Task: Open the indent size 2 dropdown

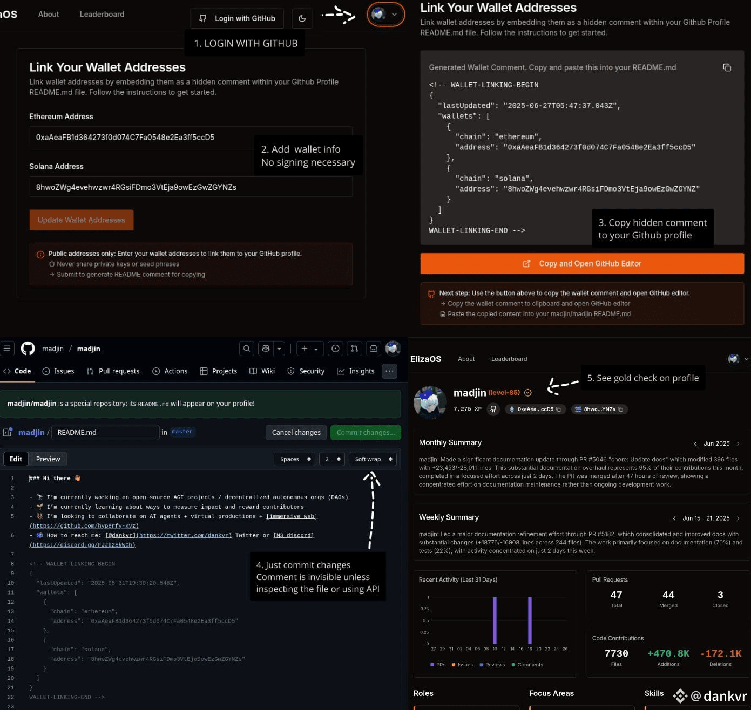Action: (332, 459)
